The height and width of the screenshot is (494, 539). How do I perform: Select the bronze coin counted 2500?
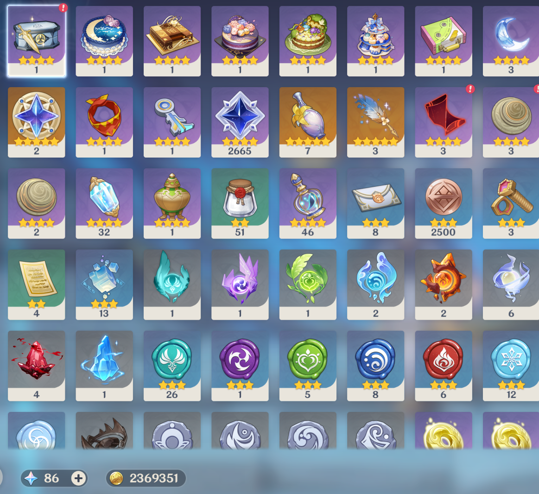pos(444,203)
